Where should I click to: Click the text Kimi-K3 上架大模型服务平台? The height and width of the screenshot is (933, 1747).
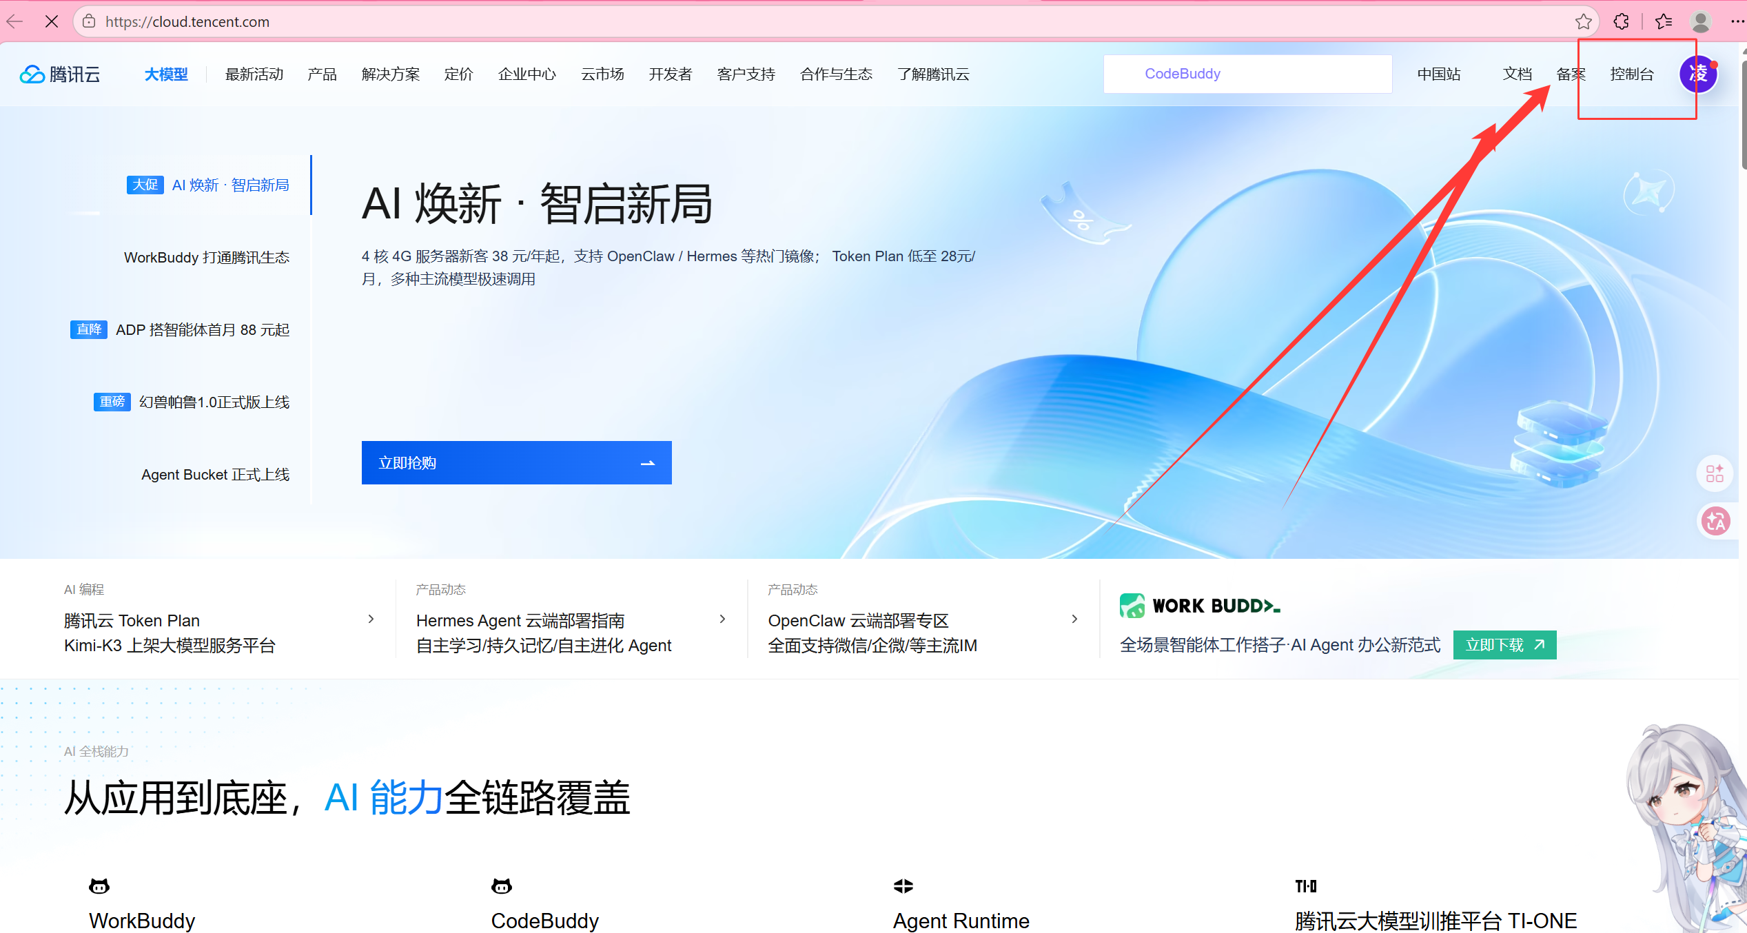point(170,645)
